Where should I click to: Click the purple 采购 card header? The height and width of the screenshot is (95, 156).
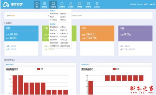(x=135, y=28)
